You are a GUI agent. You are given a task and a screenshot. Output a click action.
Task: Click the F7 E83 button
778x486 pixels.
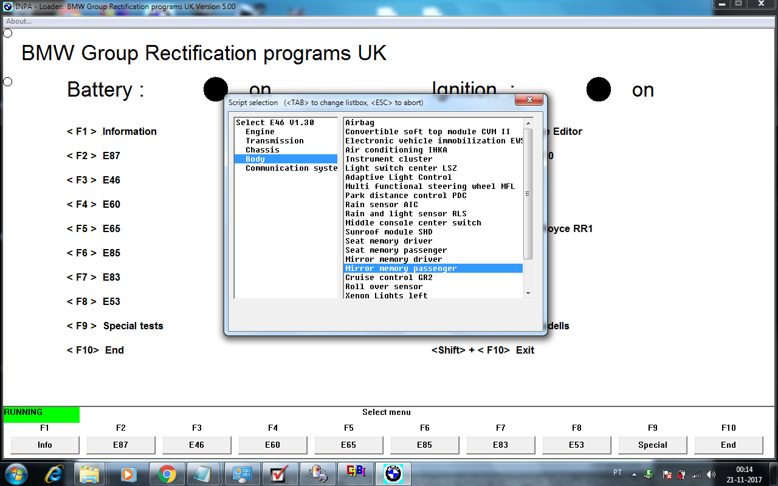(501, 445)
